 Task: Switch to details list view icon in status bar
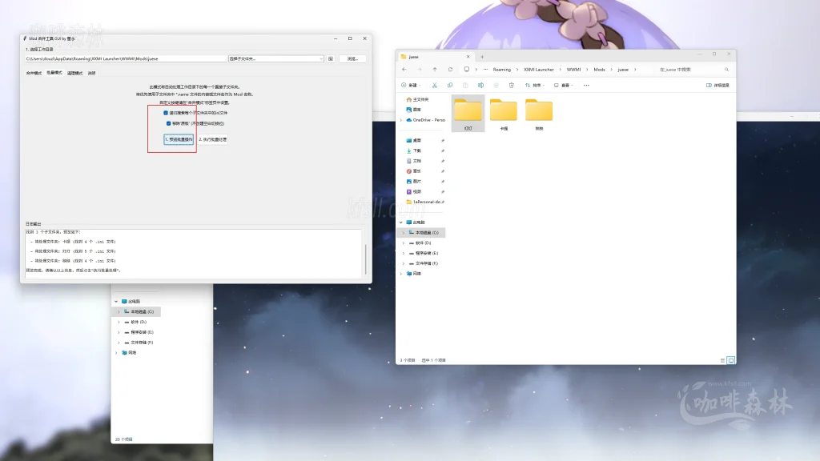pyautogui.click(x=722, y=360)
